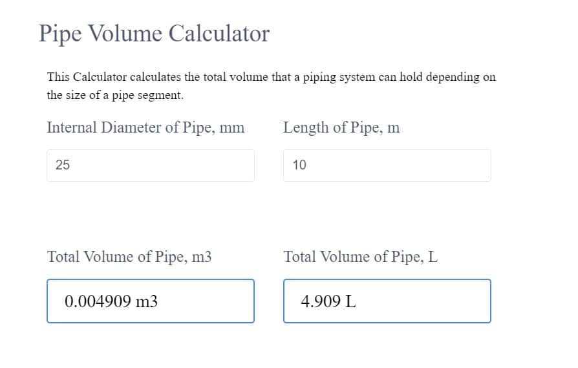Click the word "Calculator" in the heading

coord(219,33)
